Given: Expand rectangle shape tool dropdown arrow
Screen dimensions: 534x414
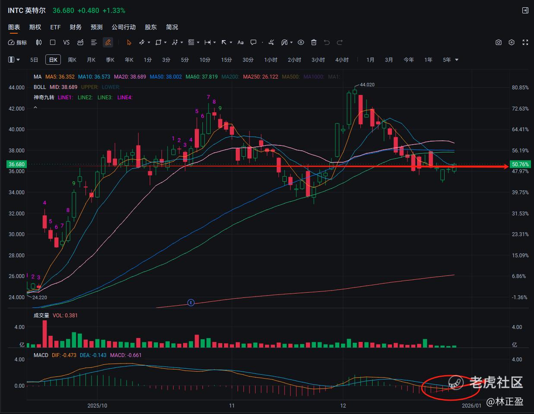Looking at the screenshot, I should pyautogui.click(x=165, y=42).
